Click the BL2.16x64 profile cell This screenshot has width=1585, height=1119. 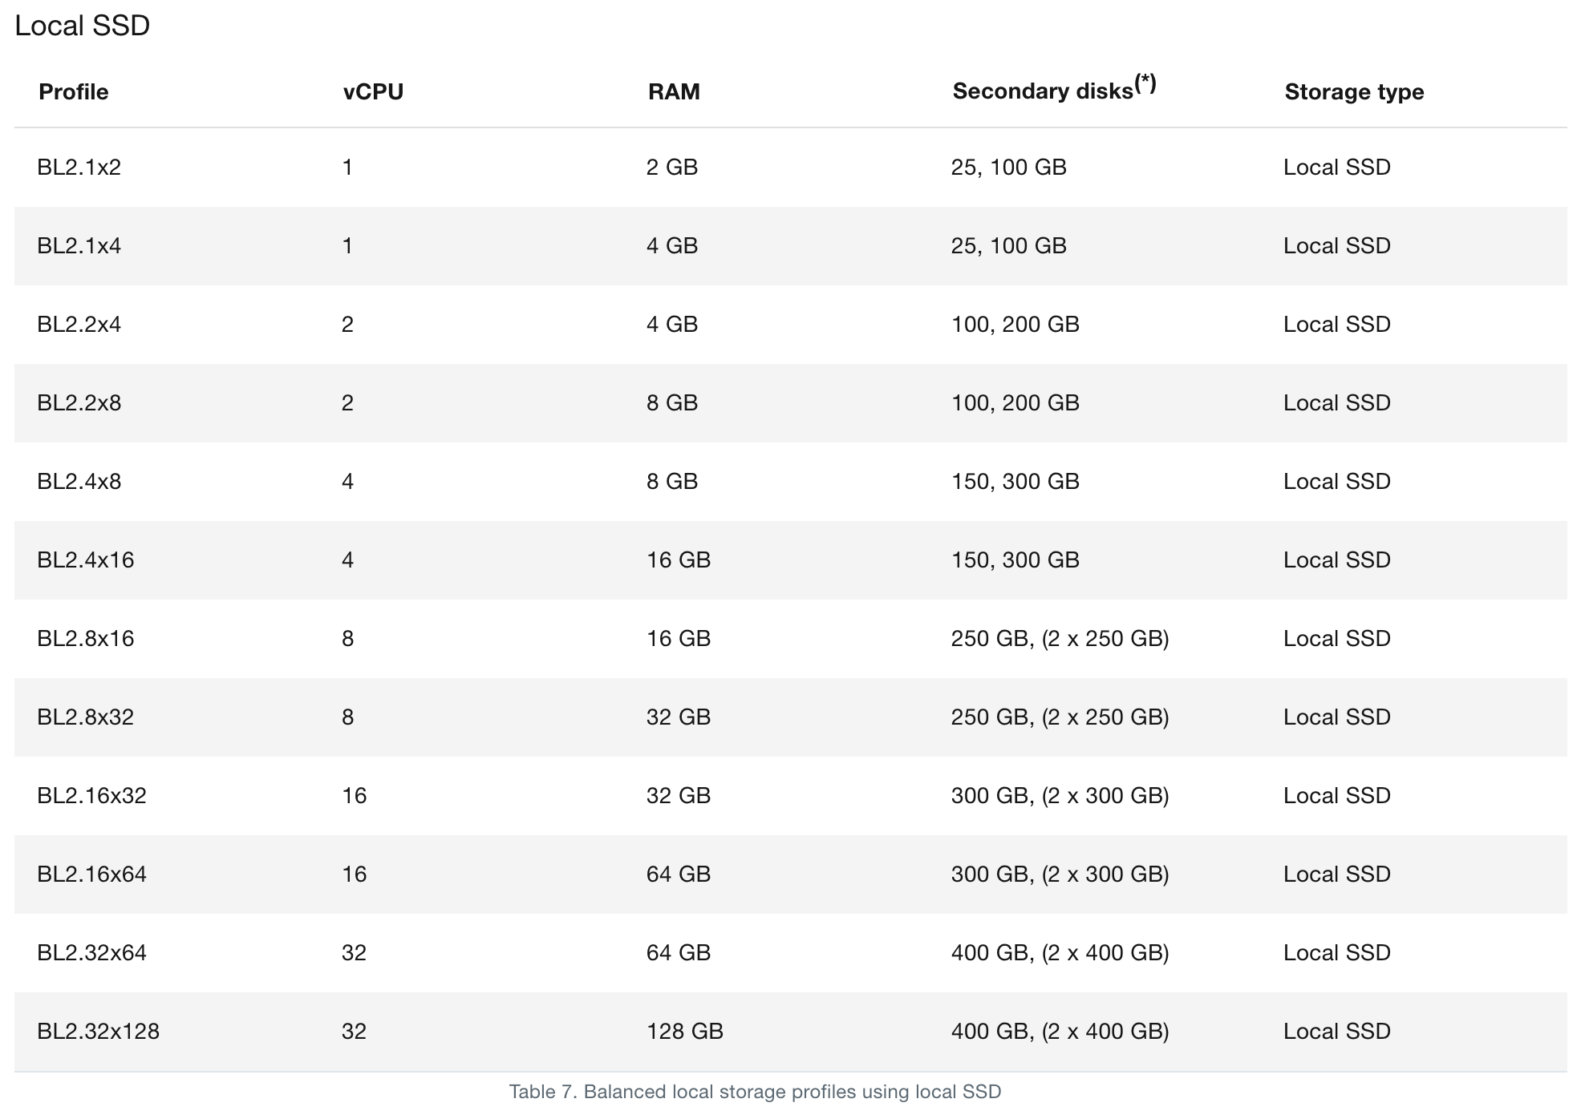[91, 875]
